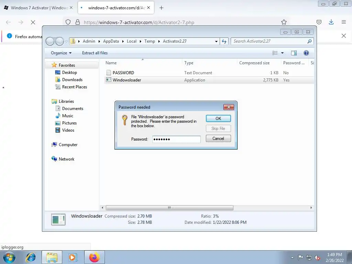352x264 pixels.
Task: Click the Skip File button
Action: 218,129
